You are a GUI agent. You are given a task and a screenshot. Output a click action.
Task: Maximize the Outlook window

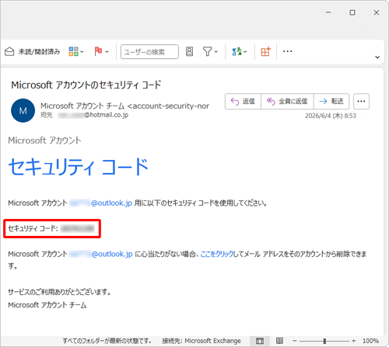click(x=352, y=12)
